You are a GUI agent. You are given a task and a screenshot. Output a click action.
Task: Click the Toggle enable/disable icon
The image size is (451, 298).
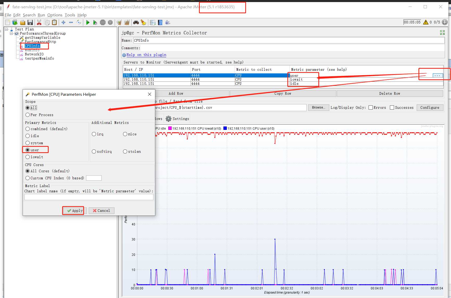tap(79, 22)
